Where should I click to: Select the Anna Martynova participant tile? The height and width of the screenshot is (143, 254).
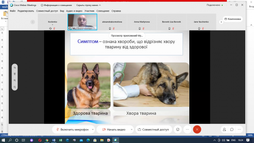point(142,22)
